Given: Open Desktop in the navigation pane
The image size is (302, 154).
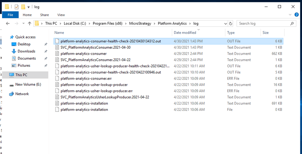Looking at the screenshot, I should click(24, 44).
